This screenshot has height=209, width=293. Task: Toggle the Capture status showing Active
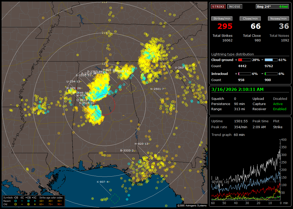pos(278,104)
